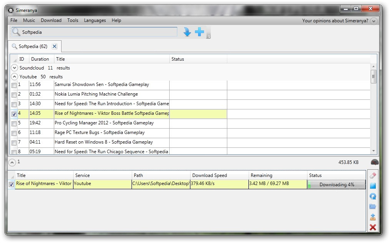Viewport: 390px width, 243px height.
Task: Click the 453.85 KB total speed readout
Action: point(348,162)
